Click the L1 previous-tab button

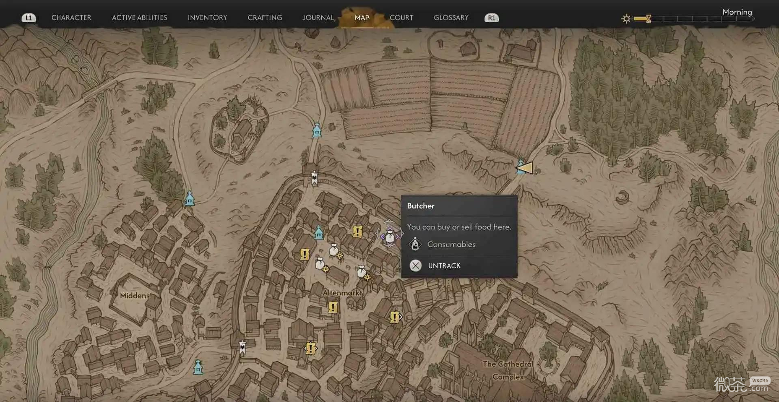[29, 18]
